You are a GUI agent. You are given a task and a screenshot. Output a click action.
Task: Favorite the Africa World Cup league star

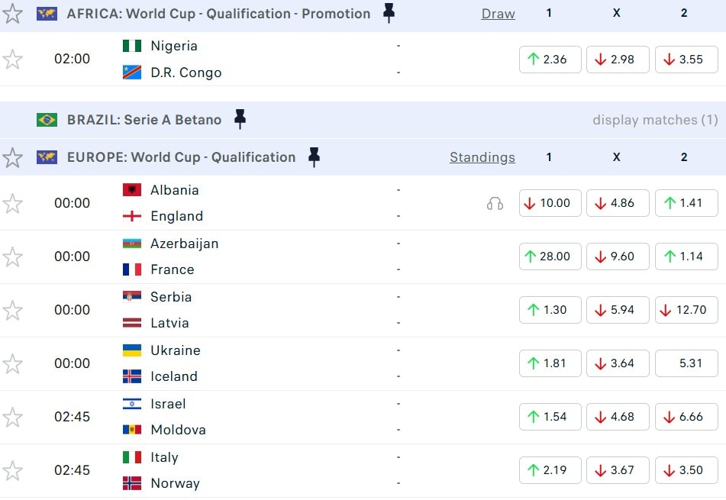(x=13, y=13)
